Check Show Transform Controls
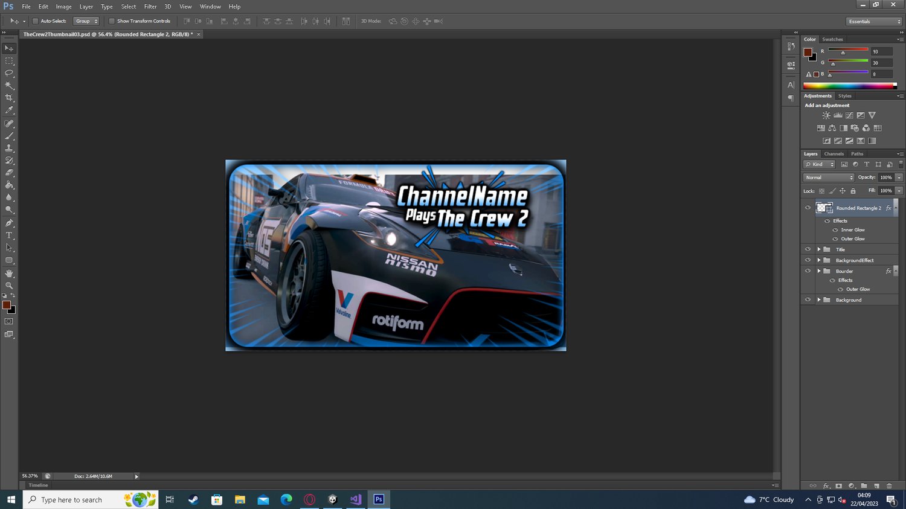The image size is (906, 509). point(112,21)
